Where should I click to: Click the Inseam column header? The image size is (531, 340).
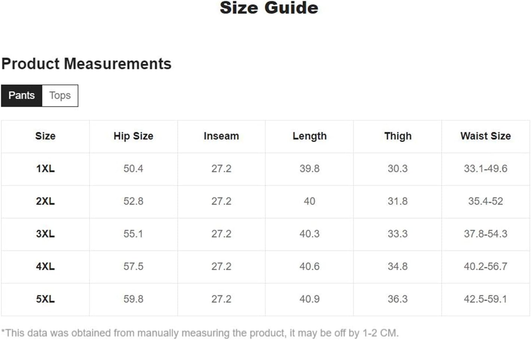pyautogui.click(x=221, y=136)
